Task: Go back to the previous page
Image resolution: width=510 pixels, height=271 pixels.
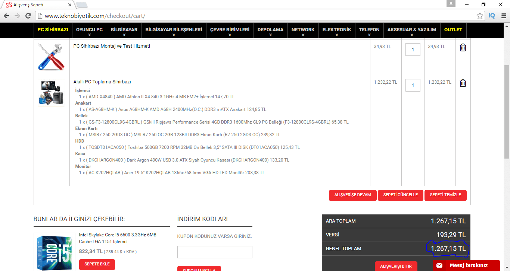Action: 7,16
